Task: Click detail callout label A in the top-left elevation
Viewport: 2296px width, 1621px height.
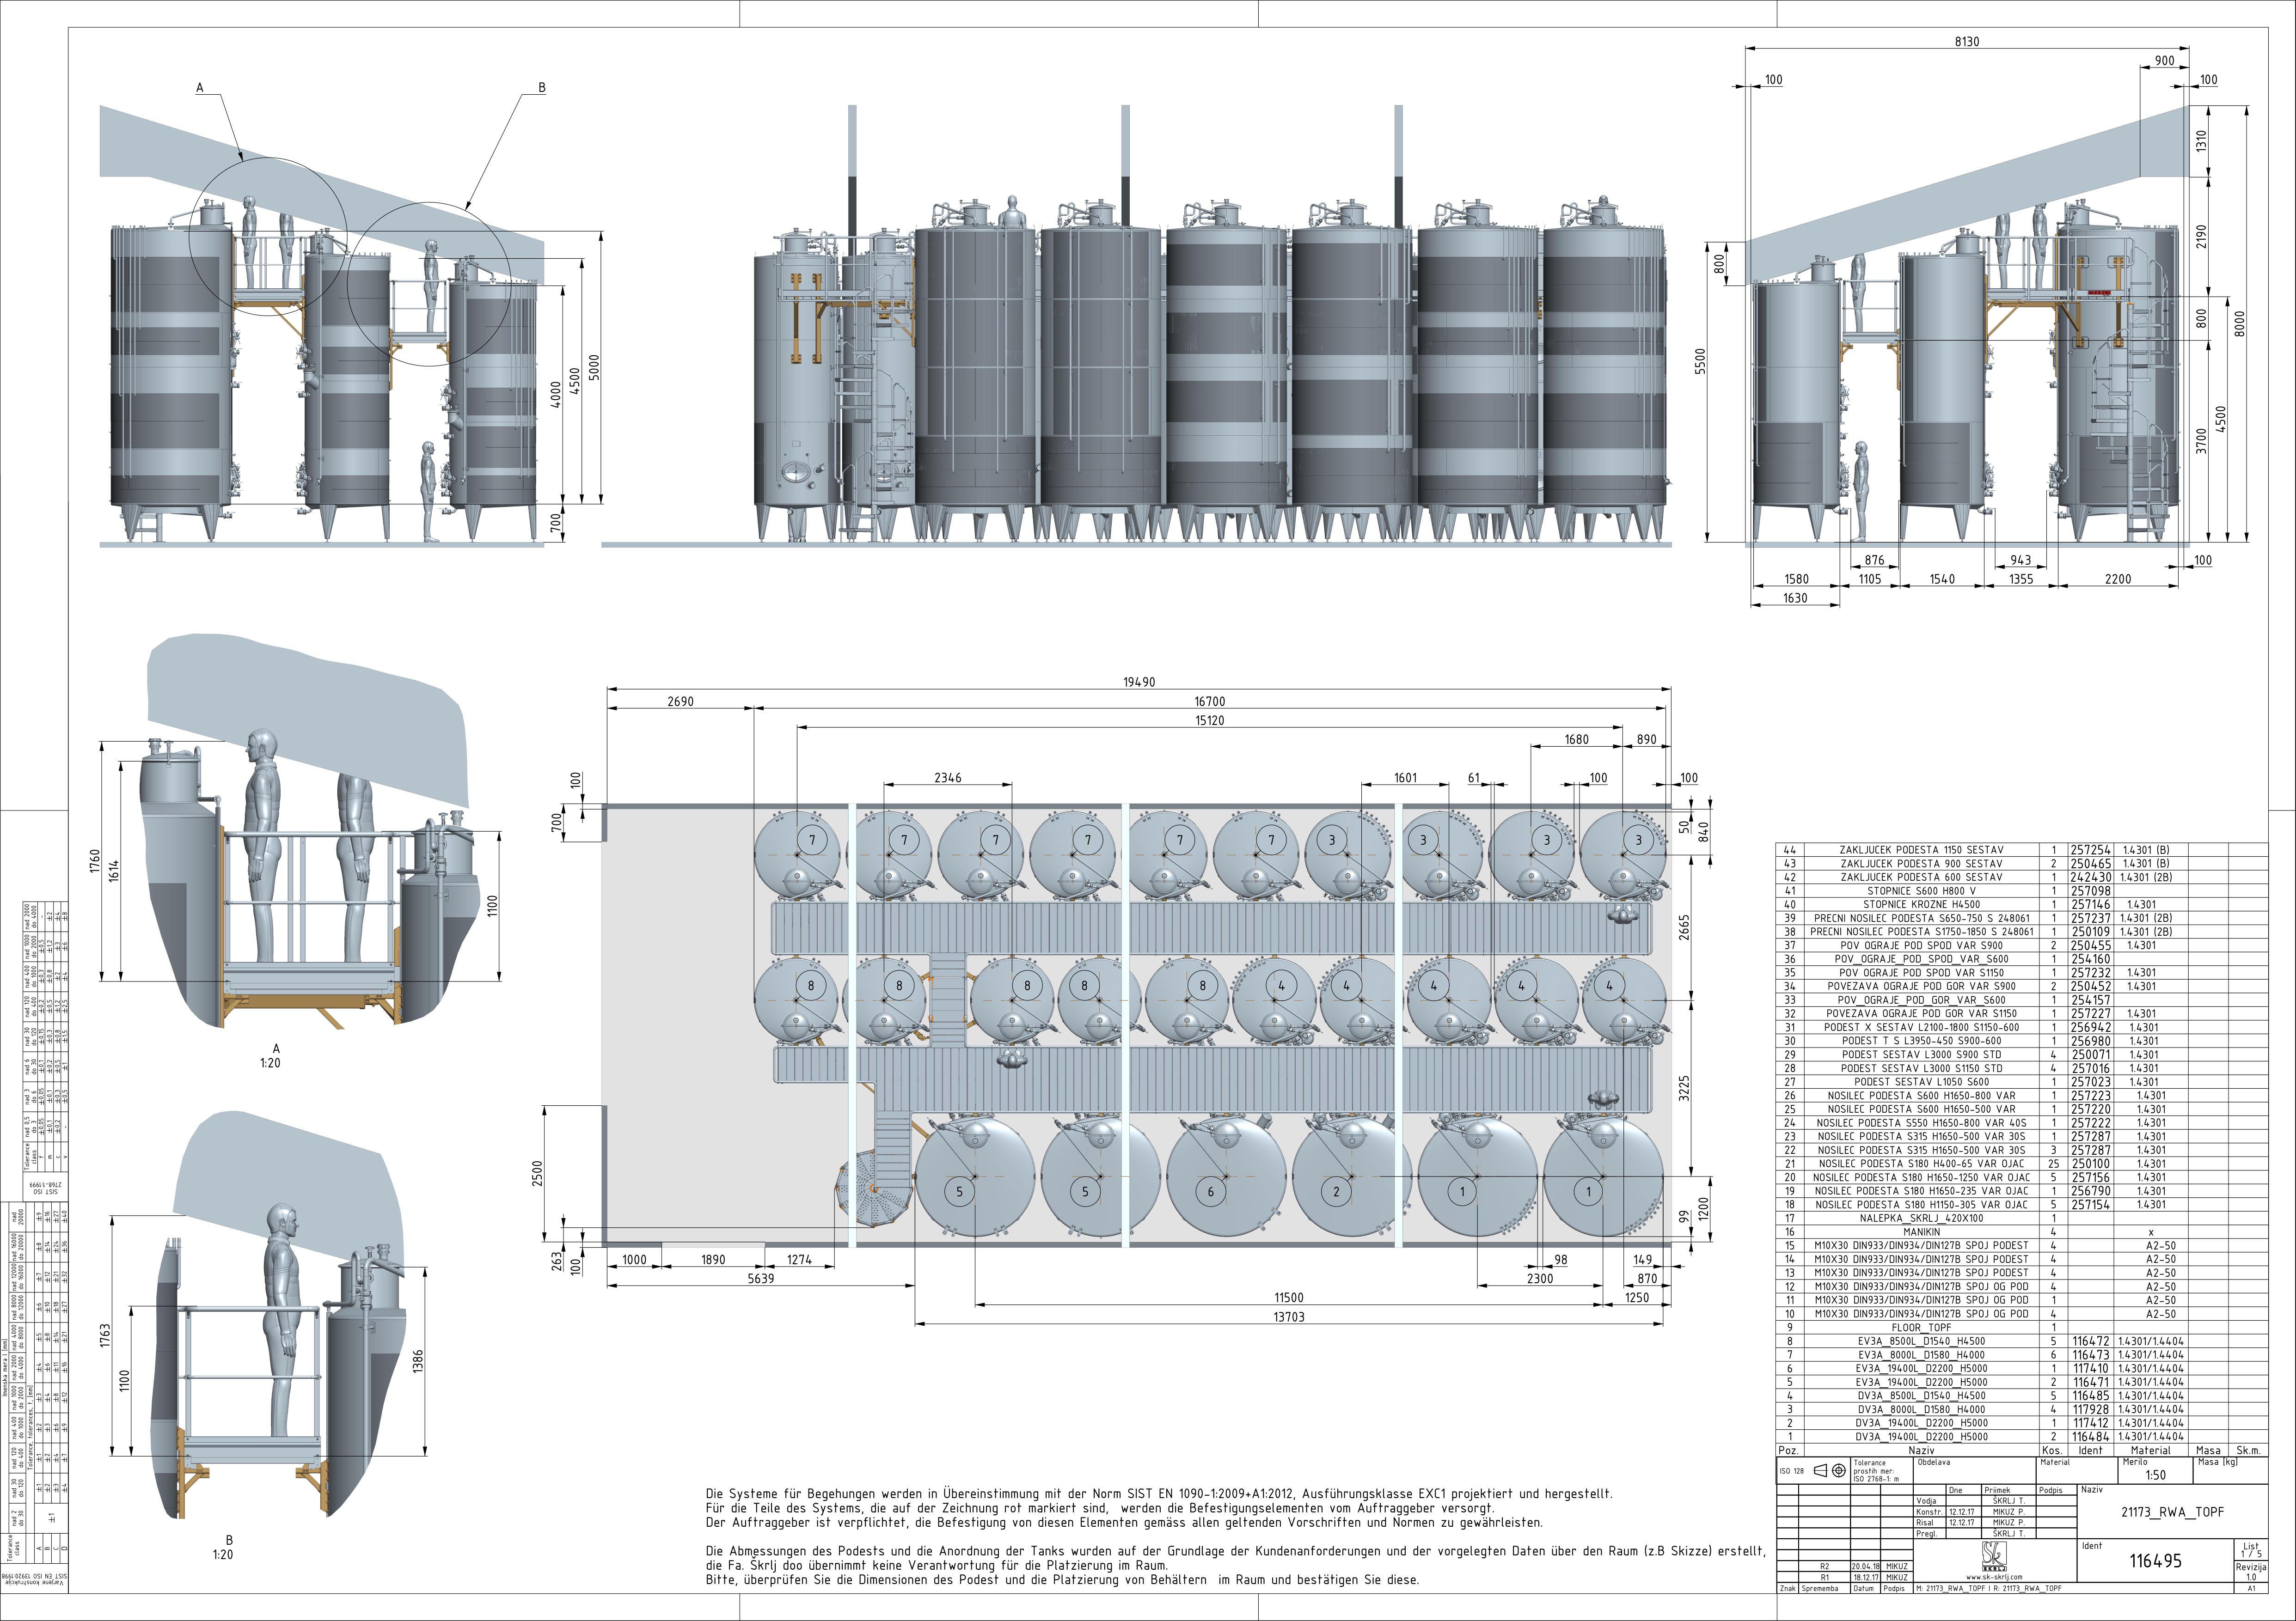Action: [200, 88]
